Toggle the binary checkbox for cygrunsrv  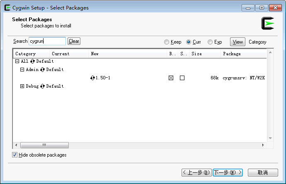point(171,78)
